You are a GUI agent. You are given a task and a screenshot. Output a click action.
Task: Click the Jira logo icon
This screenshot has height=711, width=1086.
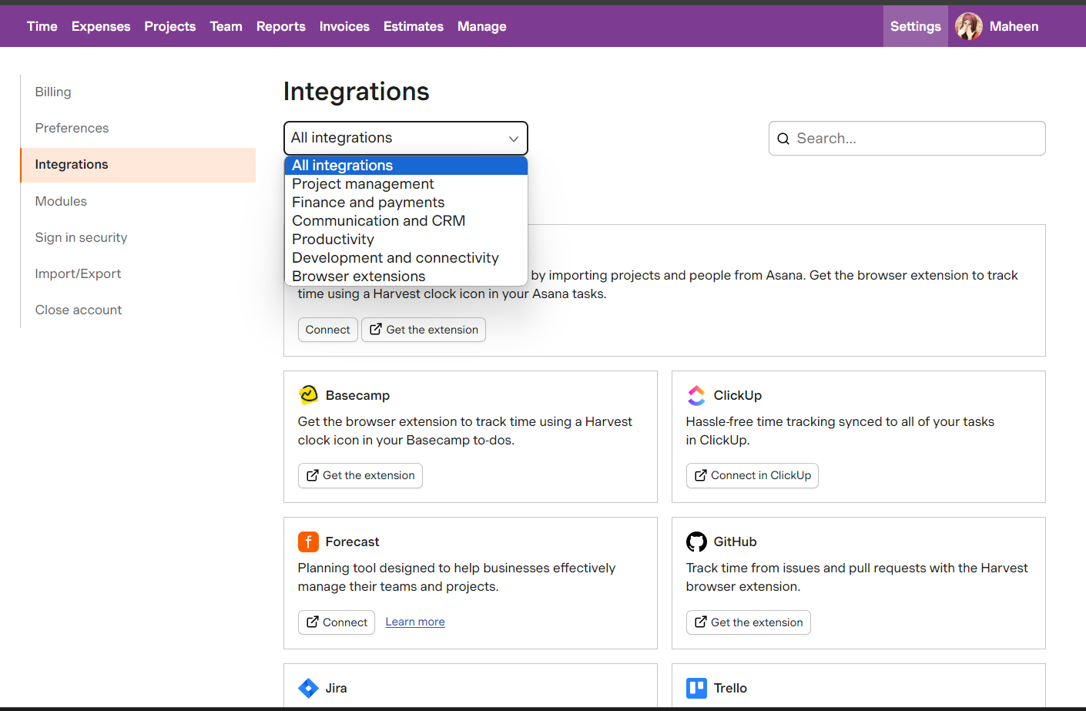click(x=308, y=688)
